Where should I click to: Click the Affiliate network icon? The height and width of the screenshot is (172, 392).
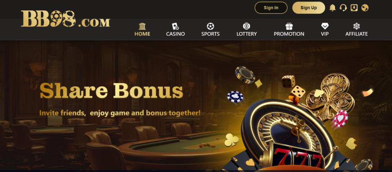[x=356, y=26]
